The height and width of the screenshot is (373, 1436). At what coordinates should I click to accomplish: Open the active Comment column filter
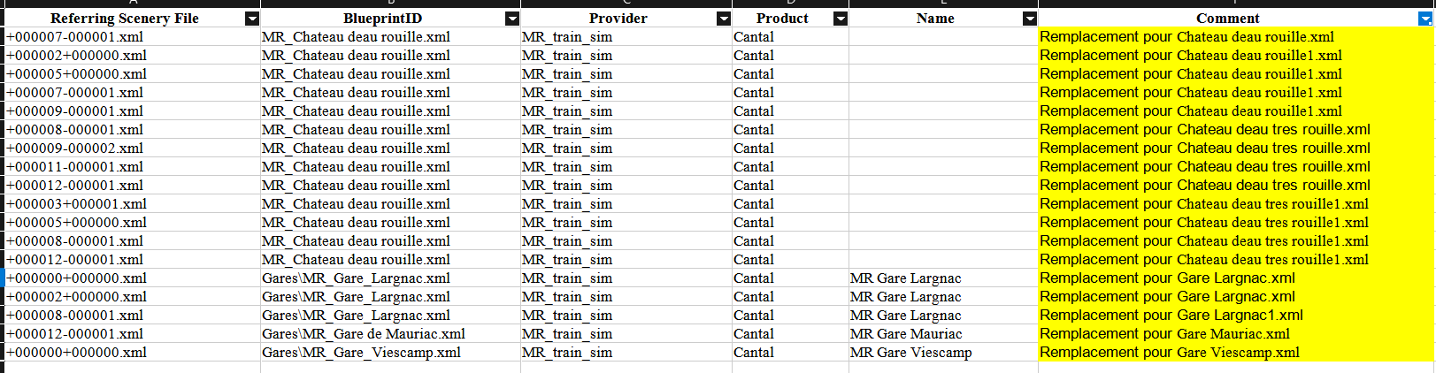pyautogui.click(x=1425, y=19)
